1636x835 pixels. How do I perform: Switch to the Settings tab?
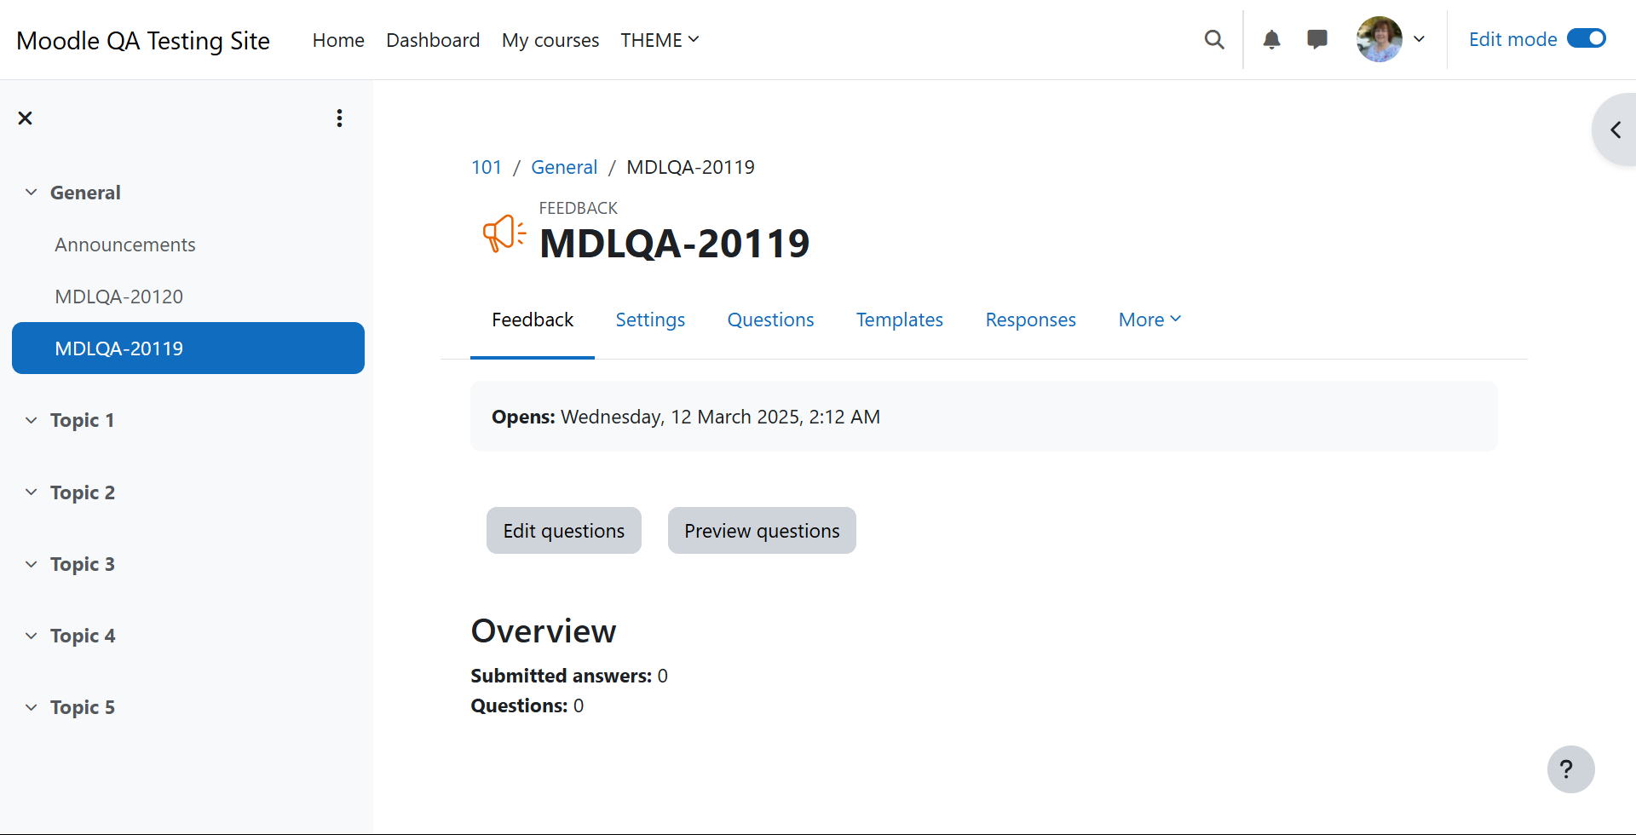(x=650, y=320)
